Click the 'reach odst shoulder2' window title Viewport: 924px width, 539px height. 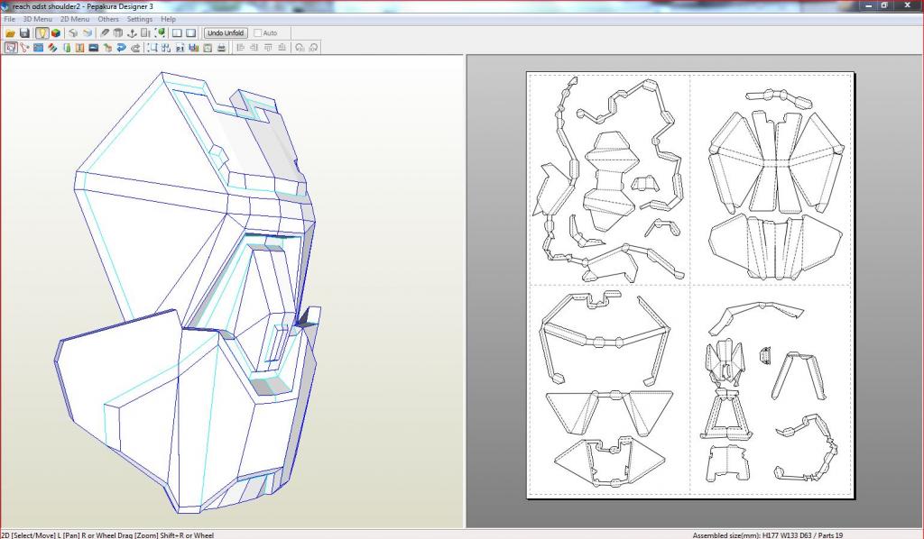click(x=46, y=6)
